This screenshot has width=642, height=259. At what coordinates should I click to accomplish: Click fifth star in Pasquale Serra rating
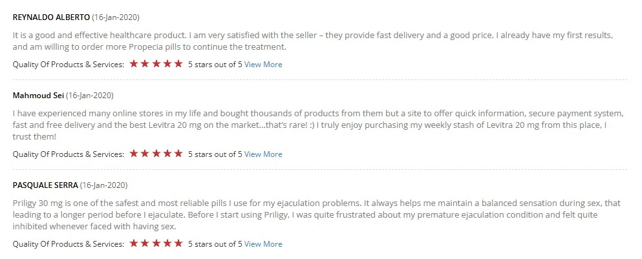(x=178, y=243)
